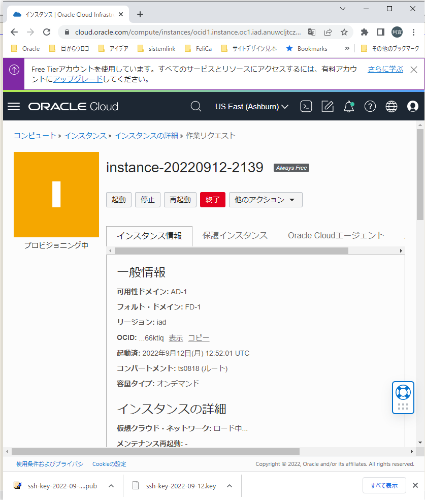Click the 起動 button
This screenshot has height=500, width=425.
119,200
